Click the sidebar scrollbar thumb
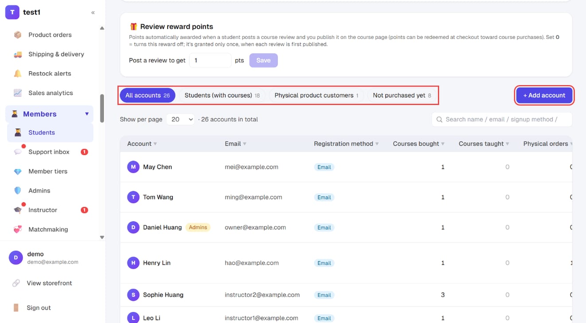Viewport: 586px width, 323px height. tap(102, 108)
